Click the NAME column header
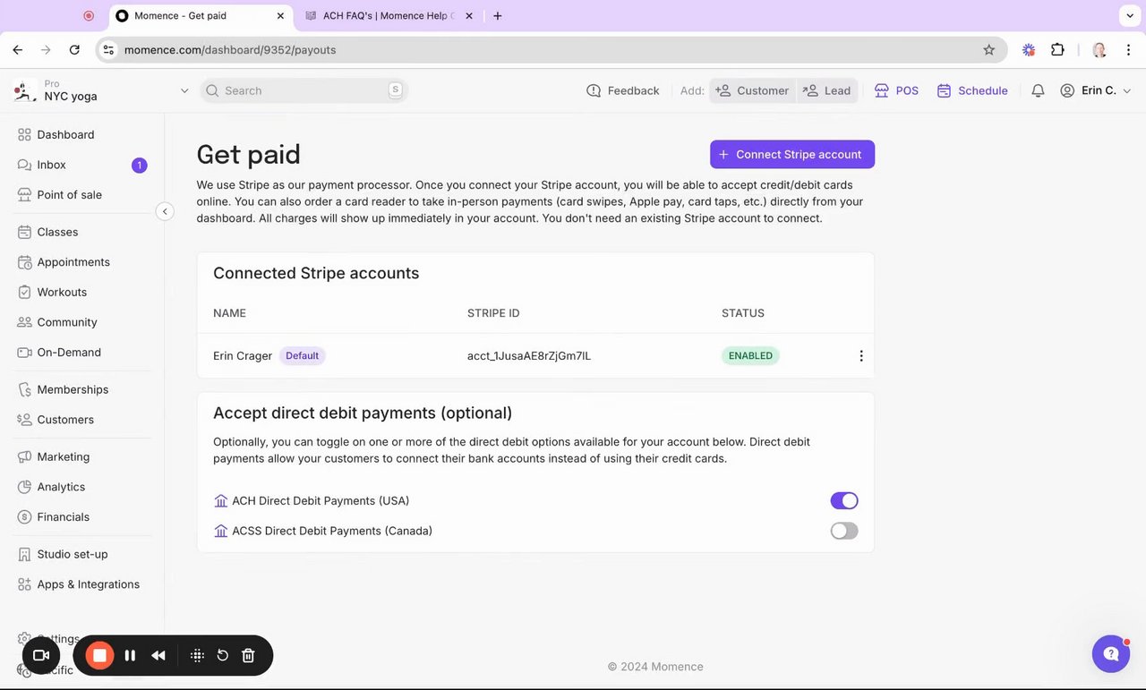The width and height of the screenshot is (1146, 690). pos(229,313)
